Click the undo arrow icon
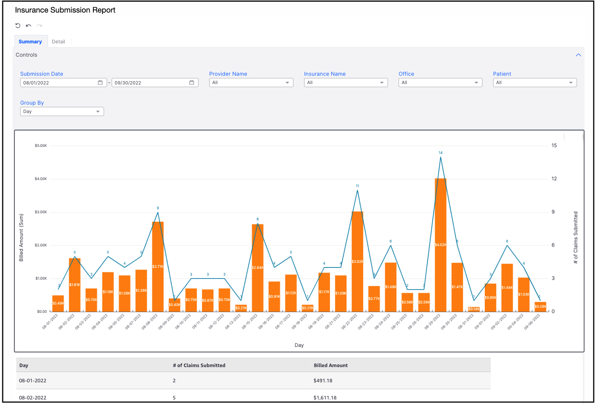The width and height of the screenshot is (596, 404). [29, 25]
